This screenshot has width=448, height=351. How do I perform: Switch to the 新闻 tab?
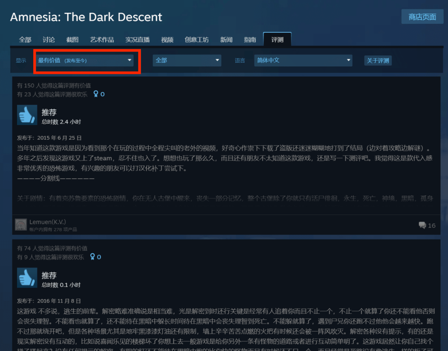tap(226, 40)
